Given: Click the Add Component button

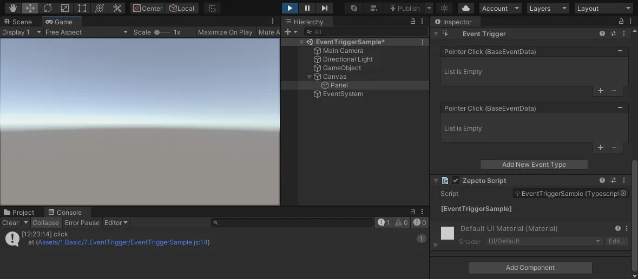Looking at the screenshot, I should [x=530, y=268].
